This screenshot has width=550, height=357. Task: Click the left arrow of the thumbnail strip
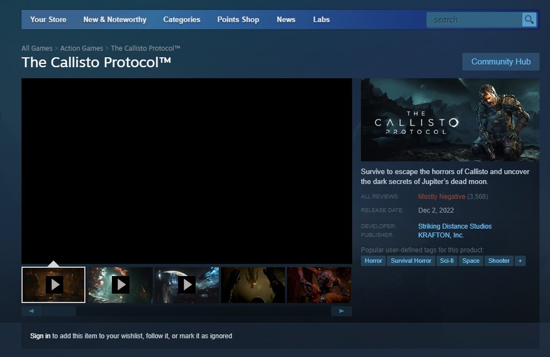pyautogui.click(x=31, y=311)
